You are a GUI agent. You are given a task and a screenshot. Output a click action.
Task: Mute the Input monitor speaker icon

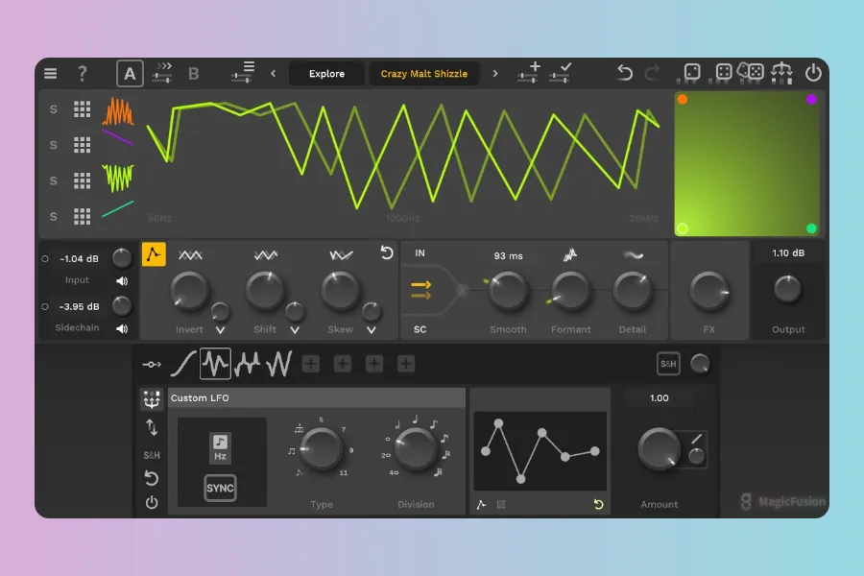[x=122, y=281]
